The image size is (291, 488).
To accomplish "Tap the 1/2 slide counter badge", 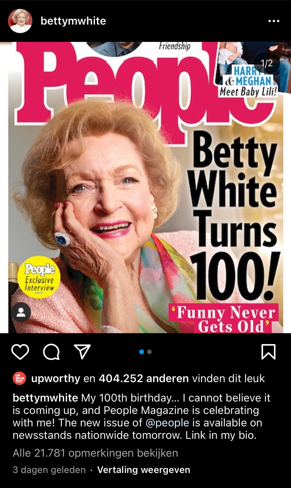I will pos(267,63).
